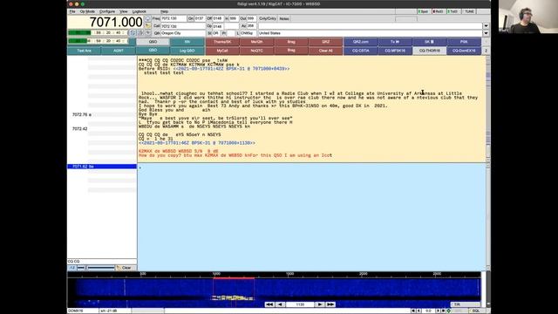The height and width of the screenshot is (314, 558).
Task: Click the waterfall step forward arrow
Action: [320, 304]
